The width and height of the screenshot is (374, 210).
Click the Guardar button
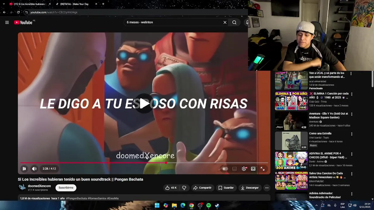(226, 188)
